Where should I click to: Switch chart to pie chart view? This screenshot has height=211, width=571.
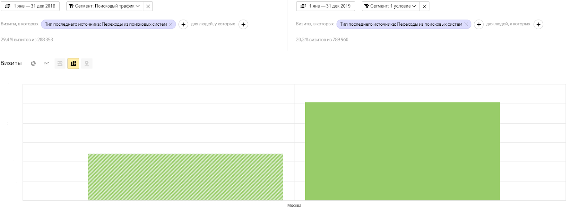click(33, 64)
